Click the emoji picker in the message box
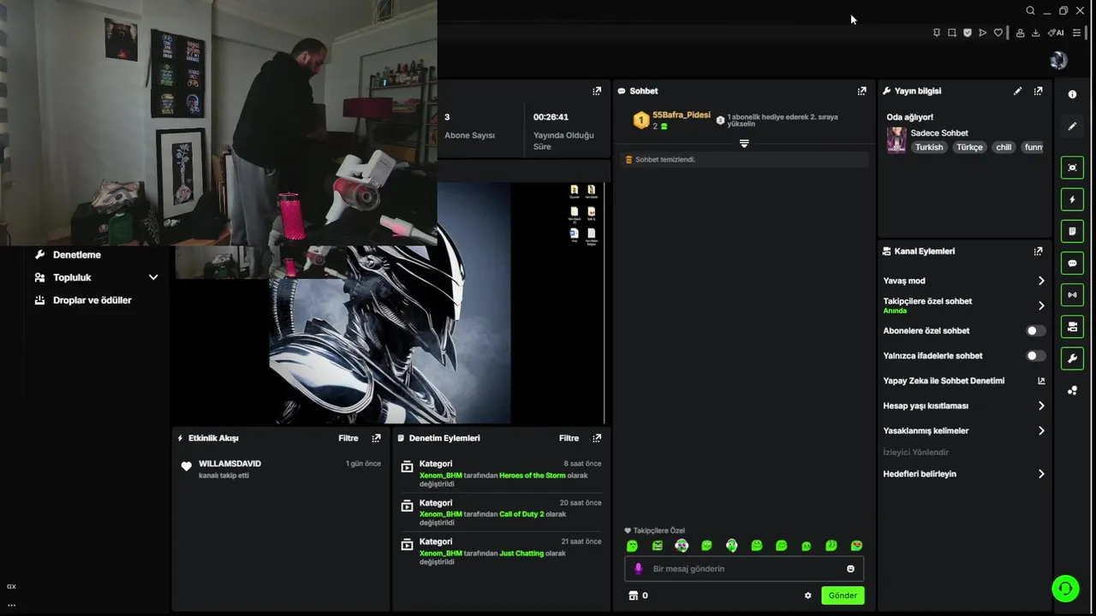 pos(850,569)
